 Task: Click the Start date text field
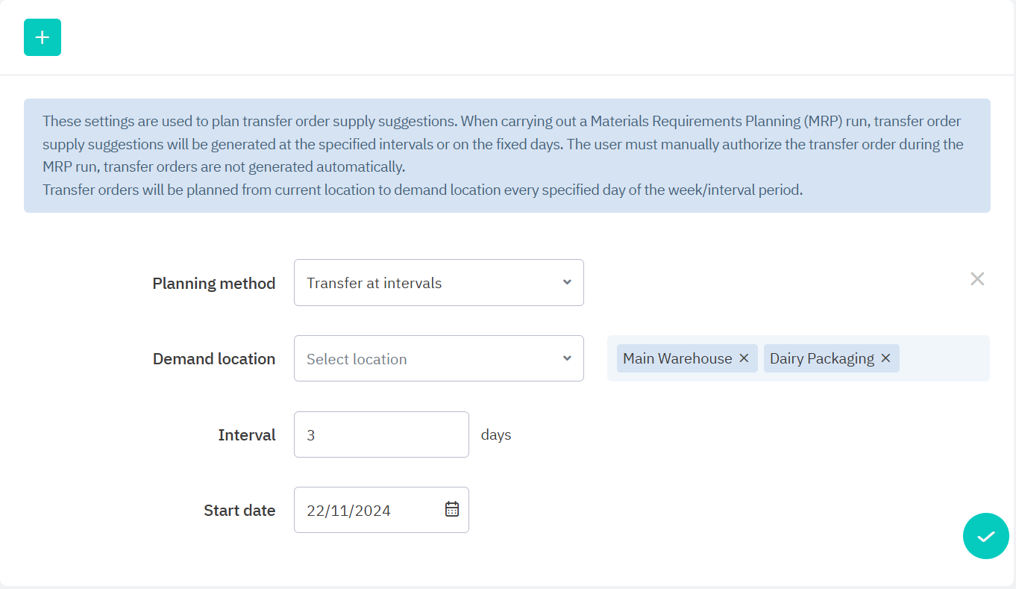click(x=366, y=511)
